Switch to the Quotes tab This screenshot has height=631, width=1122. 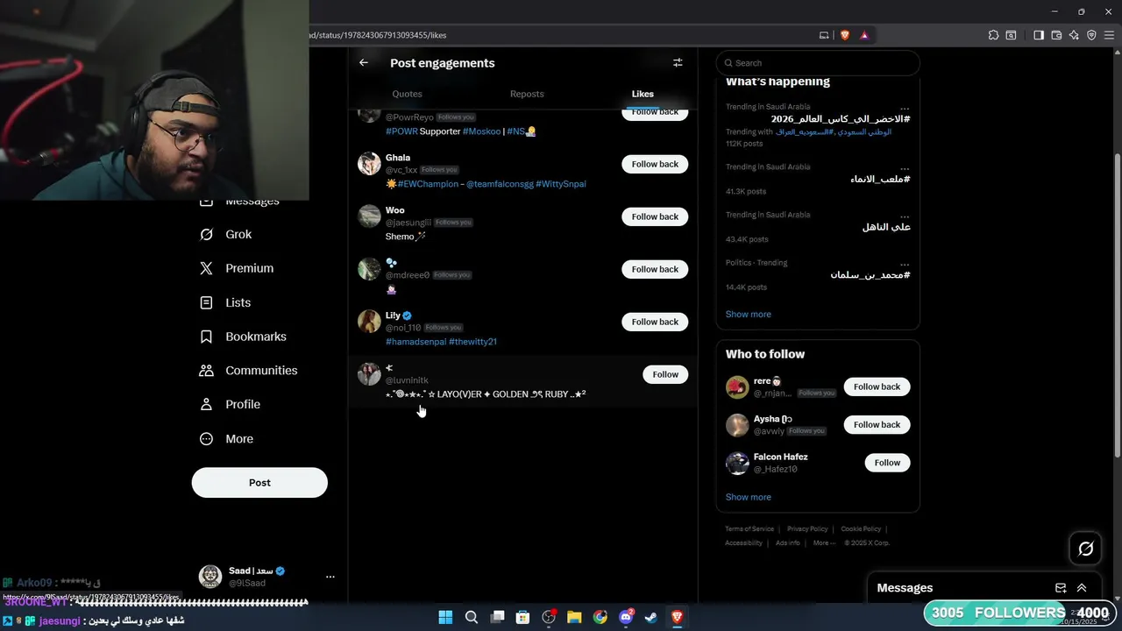point(407,94)
